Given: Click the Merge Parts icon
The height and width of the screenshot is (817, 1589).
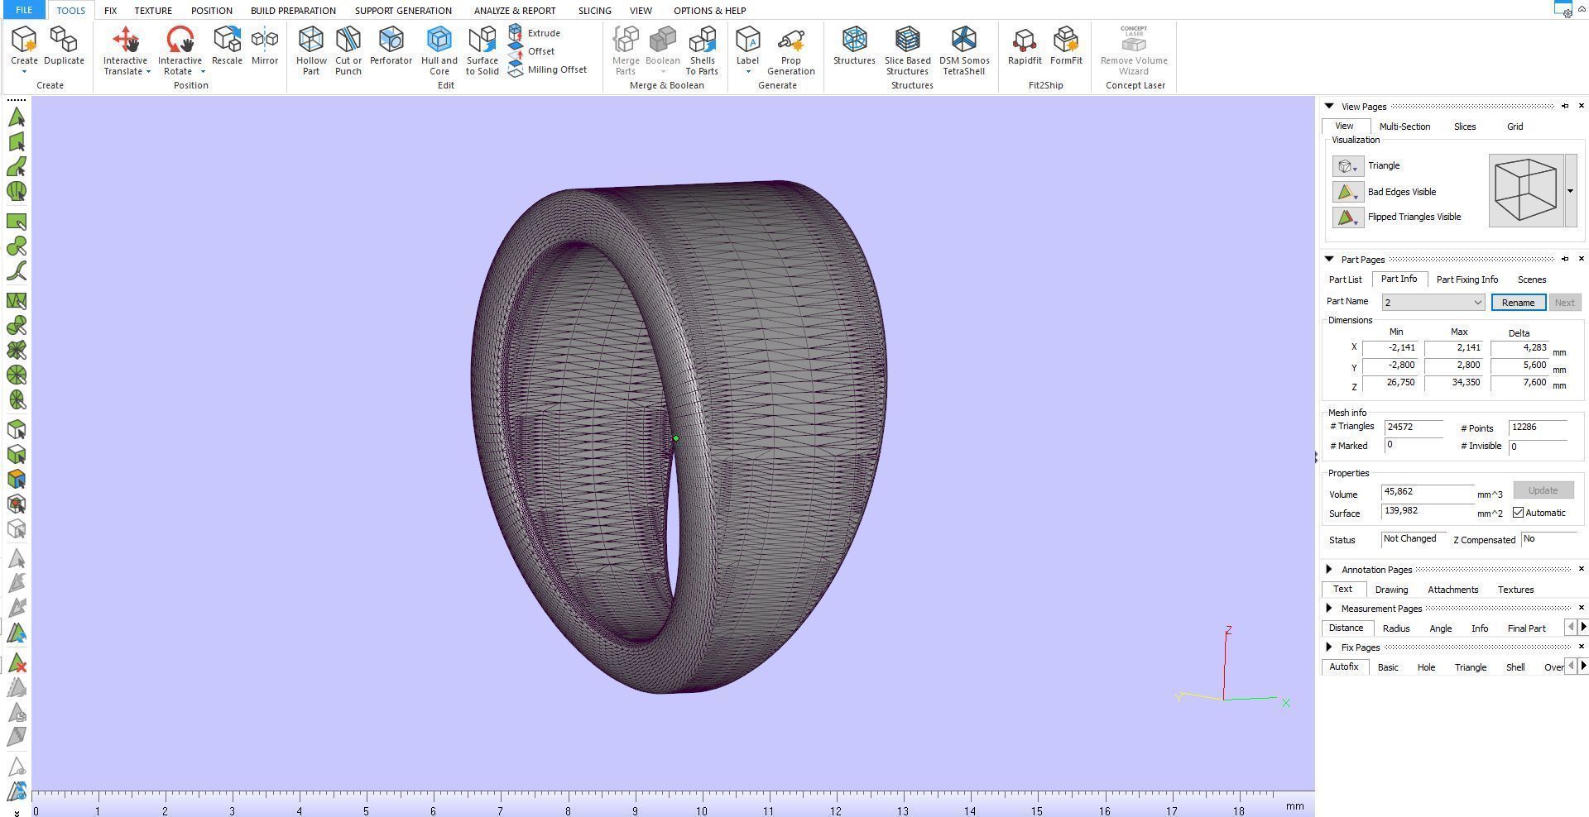Looking at the screenshot, I should 626,39.
